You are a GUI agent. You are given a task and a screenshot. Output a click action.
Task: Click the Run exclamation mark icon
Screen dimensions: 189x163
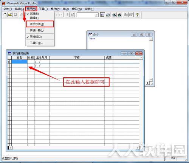point(67,15)
